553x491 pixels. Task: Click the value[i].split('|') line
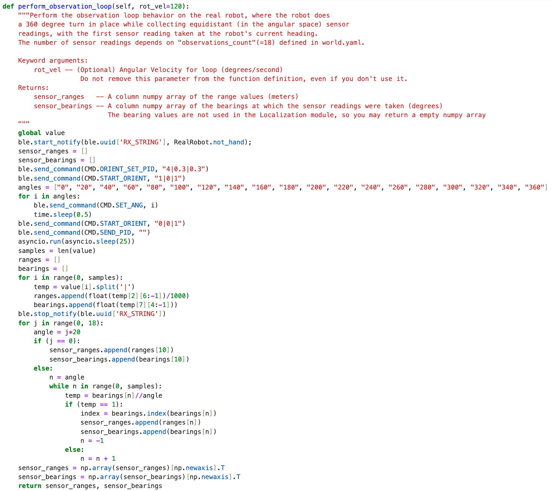click(x=84, y=287)
